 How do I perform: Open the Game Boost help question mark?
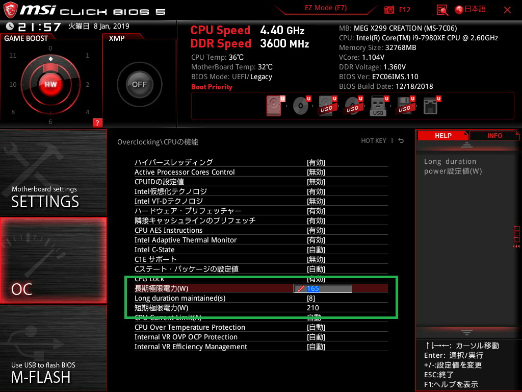(x=97, y=122)
